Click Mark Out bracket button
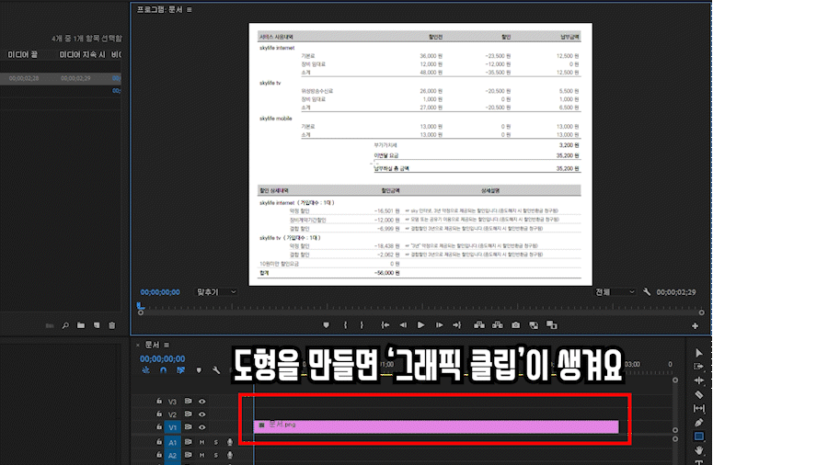828x465 pixels. click(362, 325)
